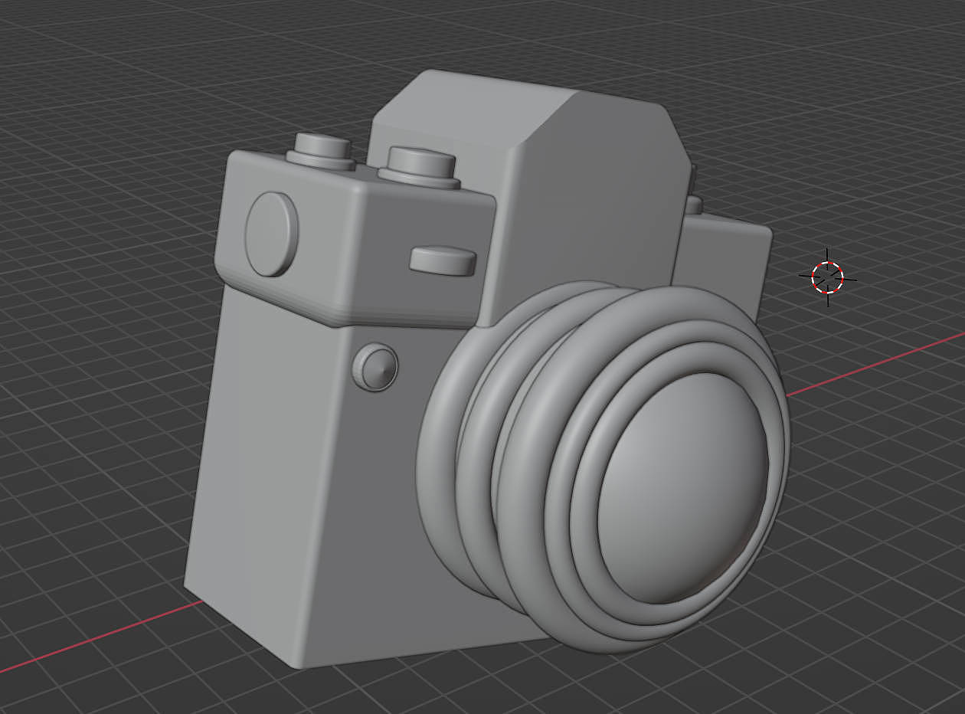Select the oval button under the right dial
This screenshot has height=714, width=965.
click(443, 260)
